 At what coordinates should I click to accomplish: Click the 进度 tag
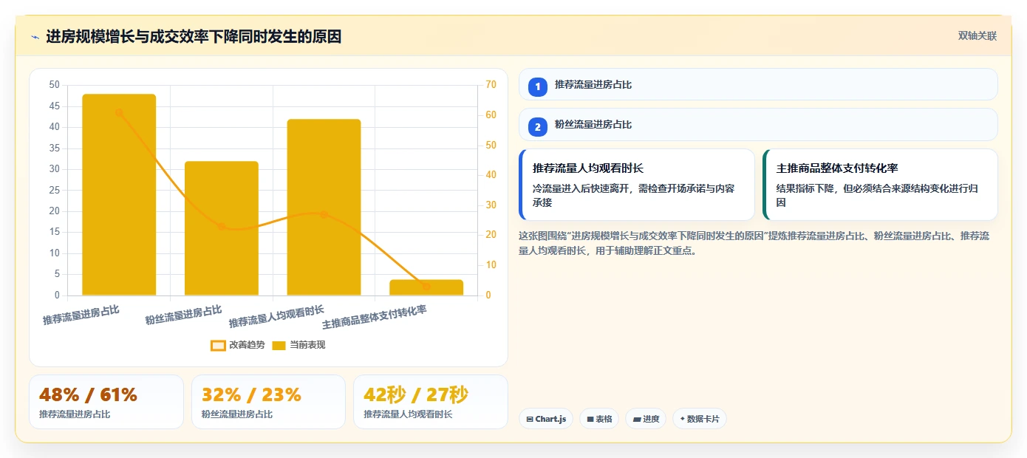click(x=646, y=419)
